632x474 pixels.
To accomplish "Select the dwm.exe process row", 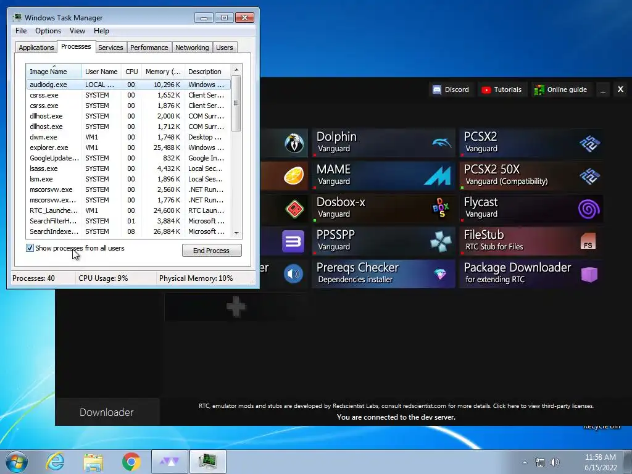I will pos(128,137).
